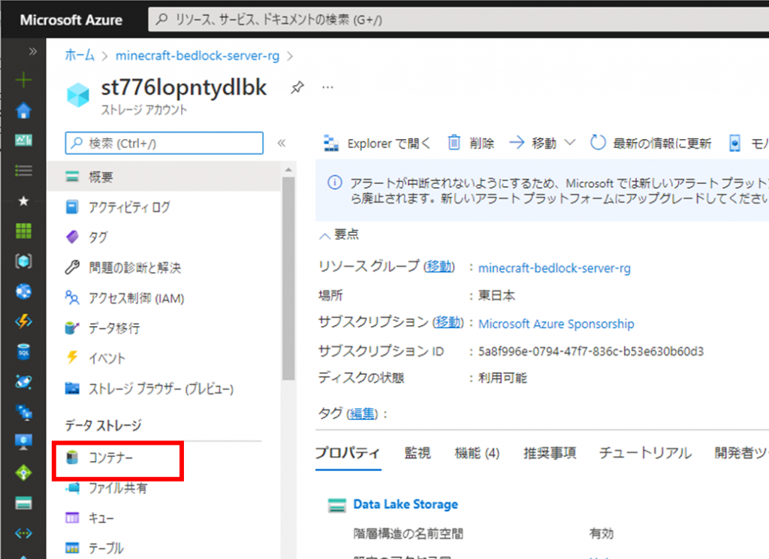Click the storage account cube icon

click(78, 95)
